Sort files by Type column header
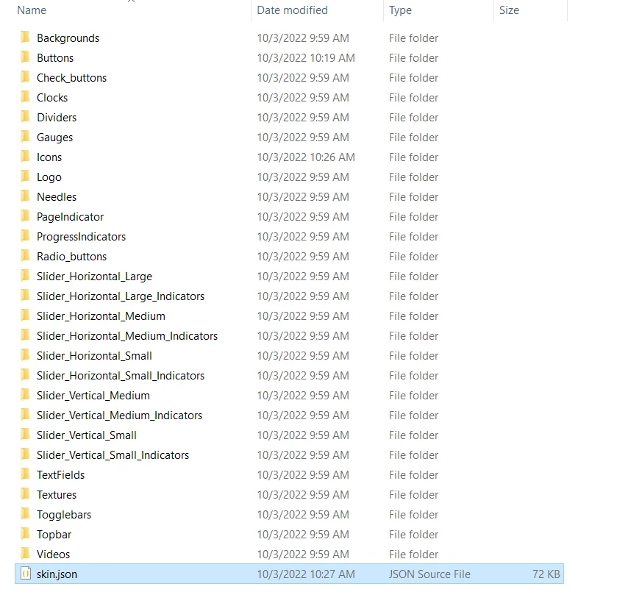This screenshot has width=642, height=606. [x=400, y=10]
